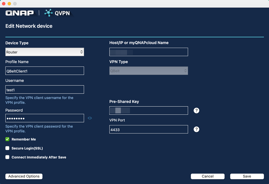Cancel editing the network device
Viewport: 269px width, 184px height.
(208, 176)
